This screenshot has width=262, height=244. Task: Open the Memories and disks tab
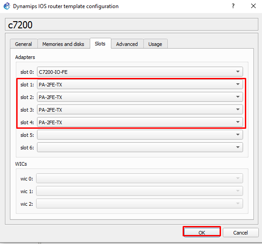63,44
